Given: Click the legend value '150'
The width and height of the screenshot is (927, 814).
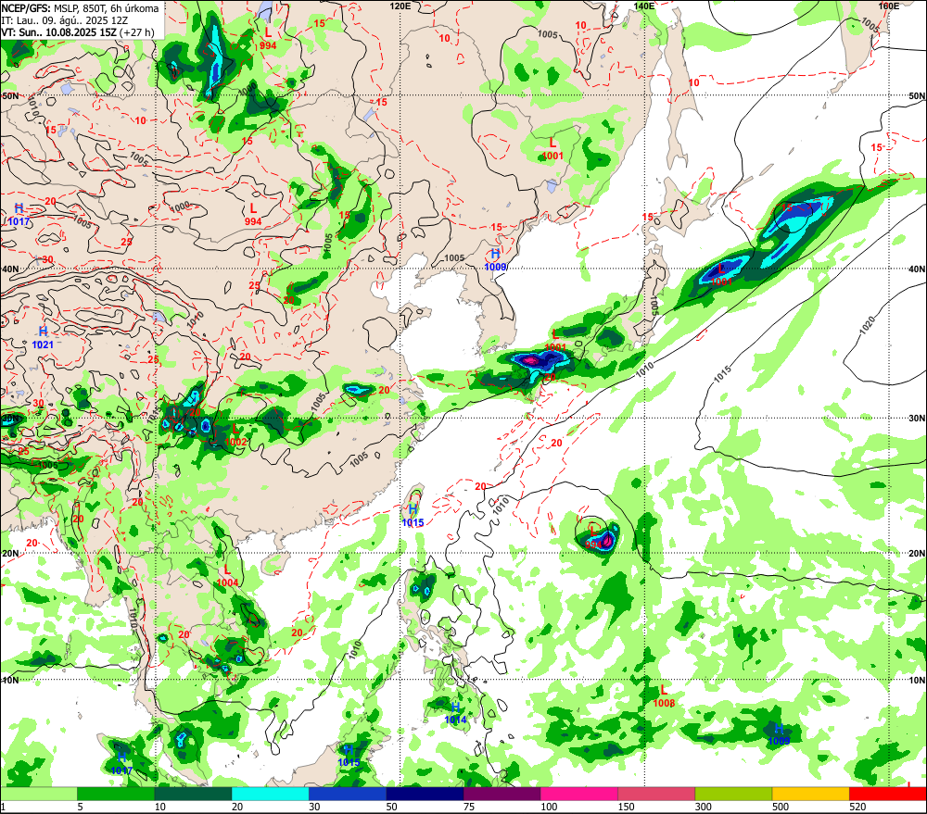Looking at the screenshot, I should (x=626, y=807).
